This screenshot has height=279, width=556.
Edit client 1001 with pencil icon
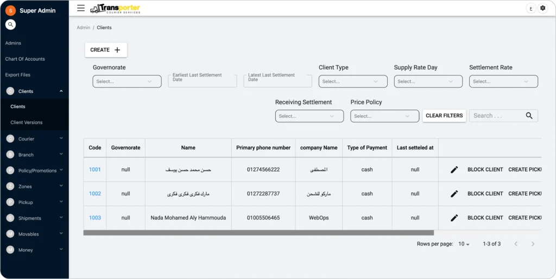(454, 170)
